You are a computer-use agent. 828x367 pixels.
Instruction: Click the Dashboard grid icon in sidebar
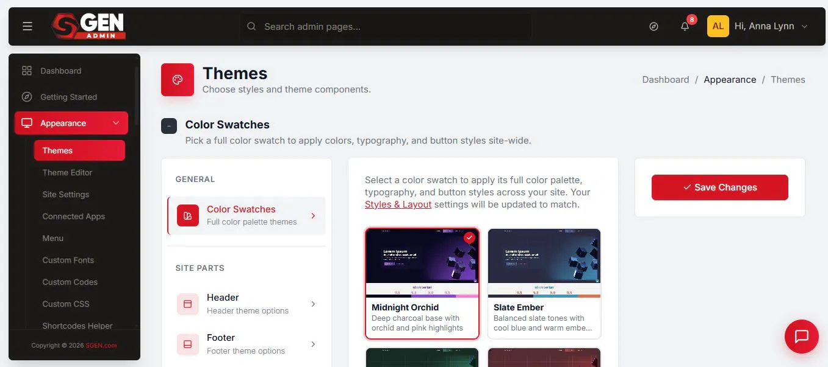[x=27, y=71]
